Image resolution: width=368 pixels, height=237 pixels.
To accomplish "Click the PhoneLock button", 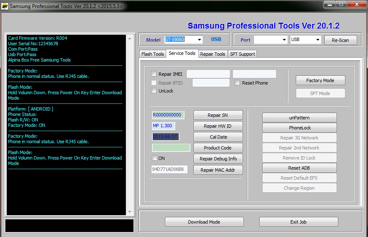I will pyautogui.click(x=300, y=128).
